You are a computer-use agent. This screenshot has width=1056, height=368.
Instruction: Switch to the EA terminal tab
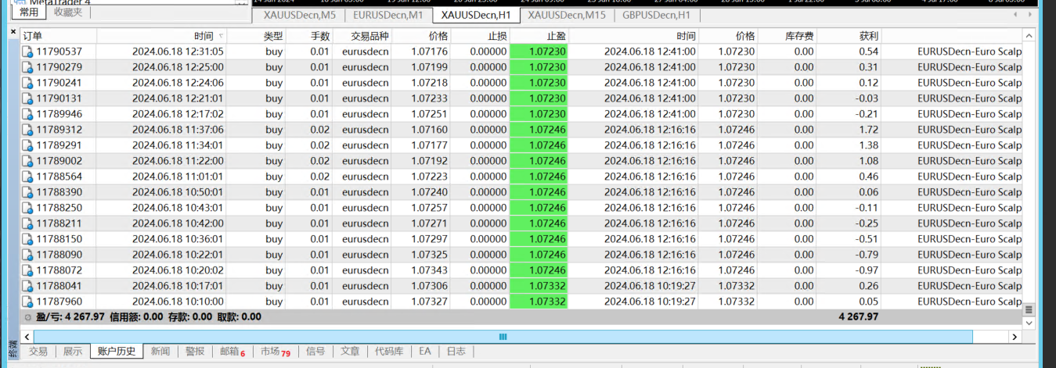tap(425, 352)
